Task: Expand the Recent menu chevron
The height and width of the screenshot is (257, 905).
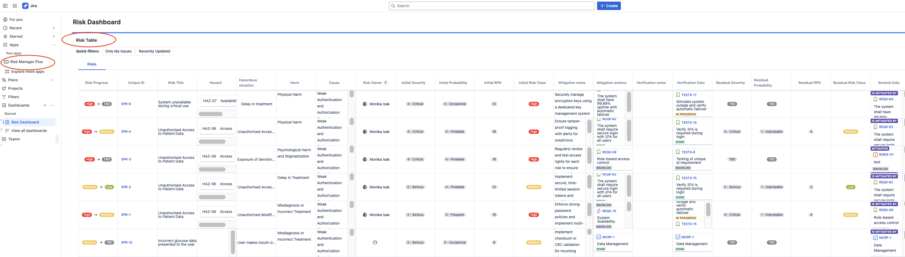Action: (x=53, y=28)
